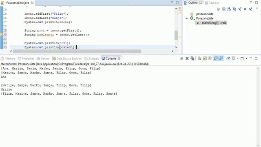Switch to the Markers tab

click(8, 58)
